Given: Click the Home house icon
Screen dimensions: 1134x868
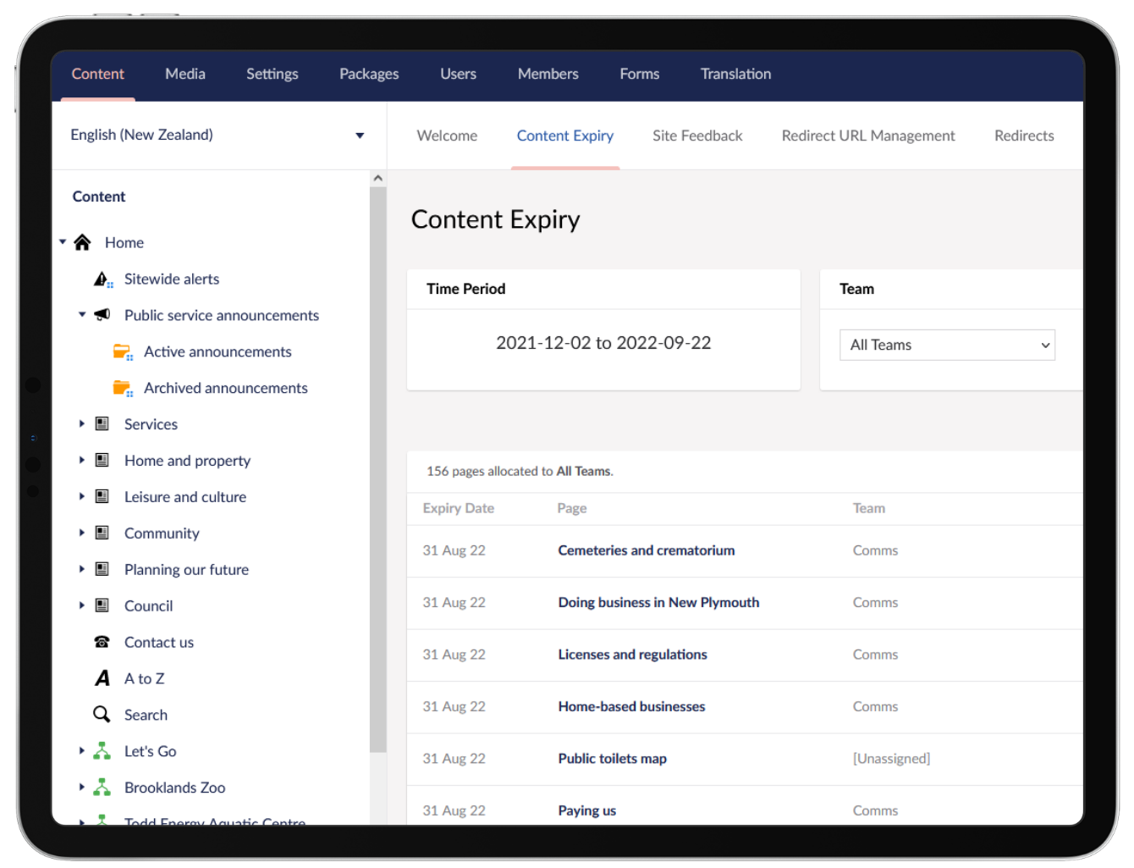Looking at the screenshot, I should point(82,242).
